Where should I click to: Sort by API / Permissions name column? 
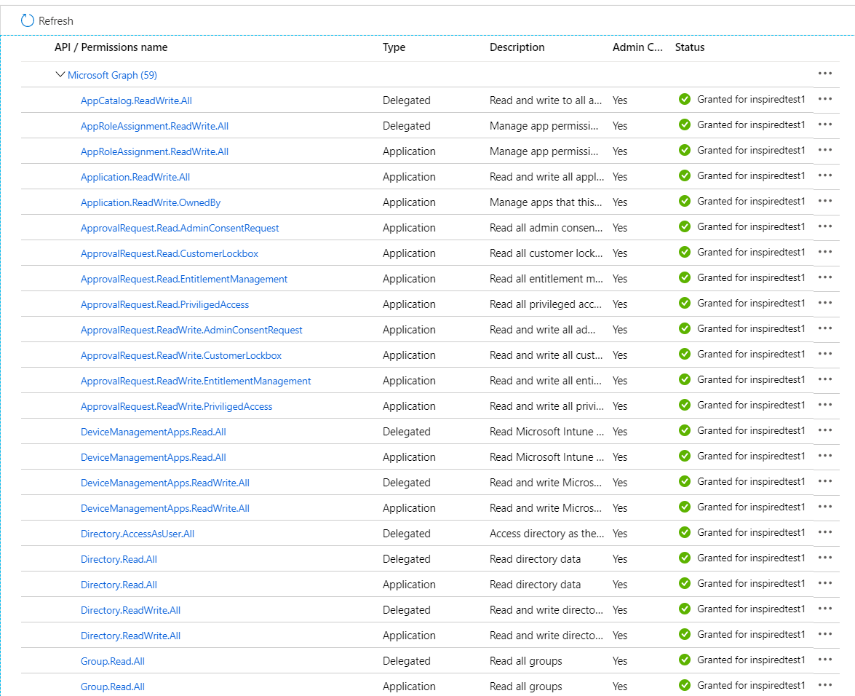coord(111,47)
